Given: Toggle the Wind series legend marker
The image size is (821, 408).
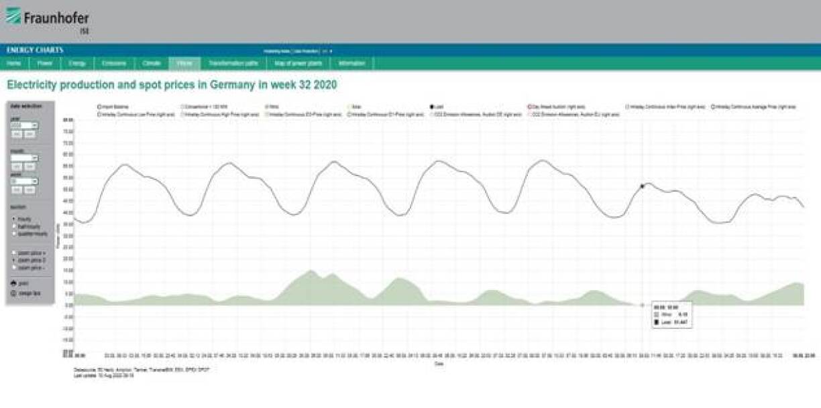Looking at the screenshot, I should click(x=267, y=107).
